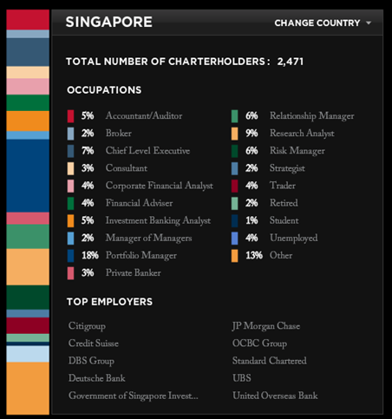Click the Accountant/Auditor red legend swatch
Viewport: 392px width, 419px height.
[x=70, y=116]
